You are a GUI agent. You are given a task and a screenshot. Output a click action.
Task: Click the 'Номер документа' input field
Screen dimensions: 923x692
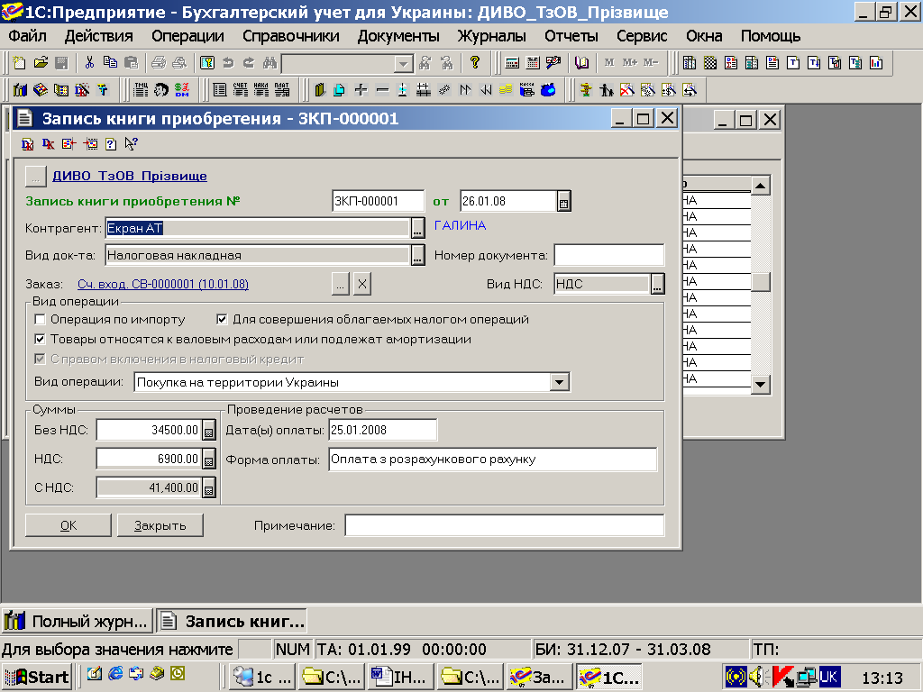[609, 255]
